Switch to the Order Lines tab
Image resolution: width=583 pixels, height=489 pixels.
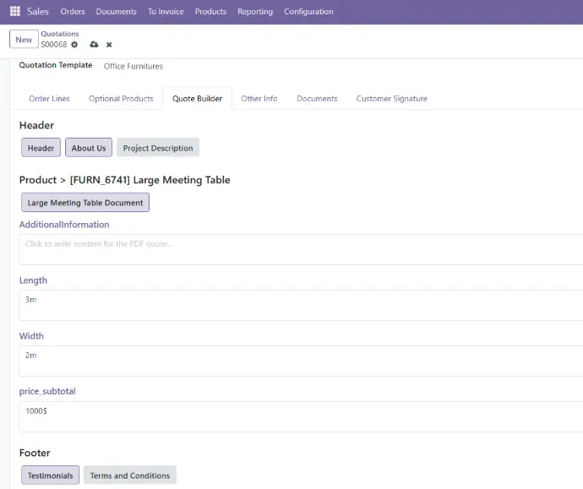(49, 99)
